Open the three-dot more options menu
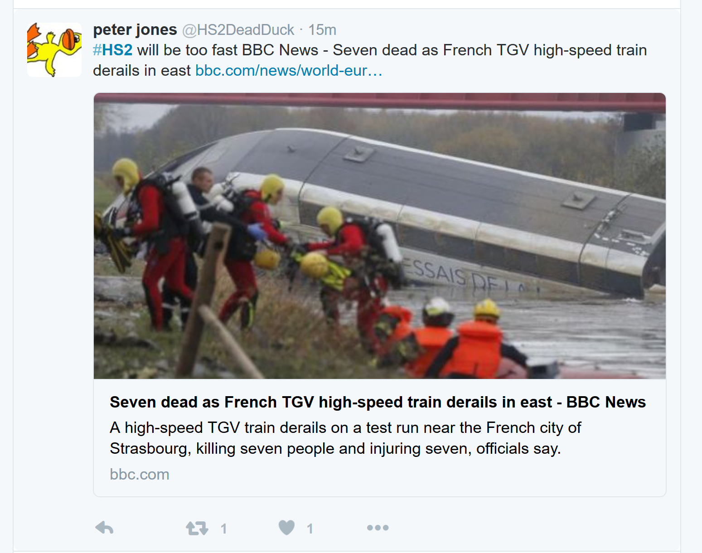This screenshot has height=553, width=702. [378, 528]
